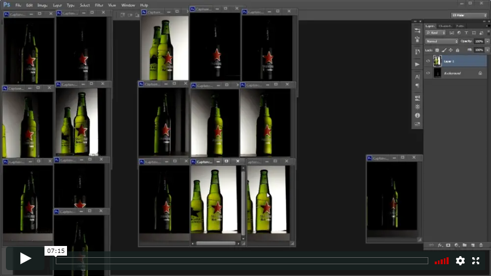Viewport: 491px width, 276px height.
Task: Play the video
Action: coord(25,258)
